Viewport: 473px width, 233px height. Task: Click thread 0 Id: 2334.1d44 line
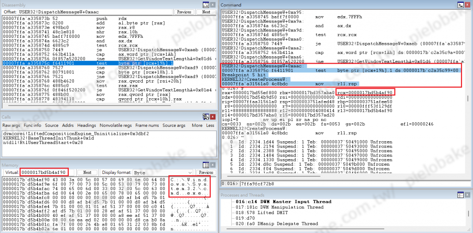coord(310,142)
